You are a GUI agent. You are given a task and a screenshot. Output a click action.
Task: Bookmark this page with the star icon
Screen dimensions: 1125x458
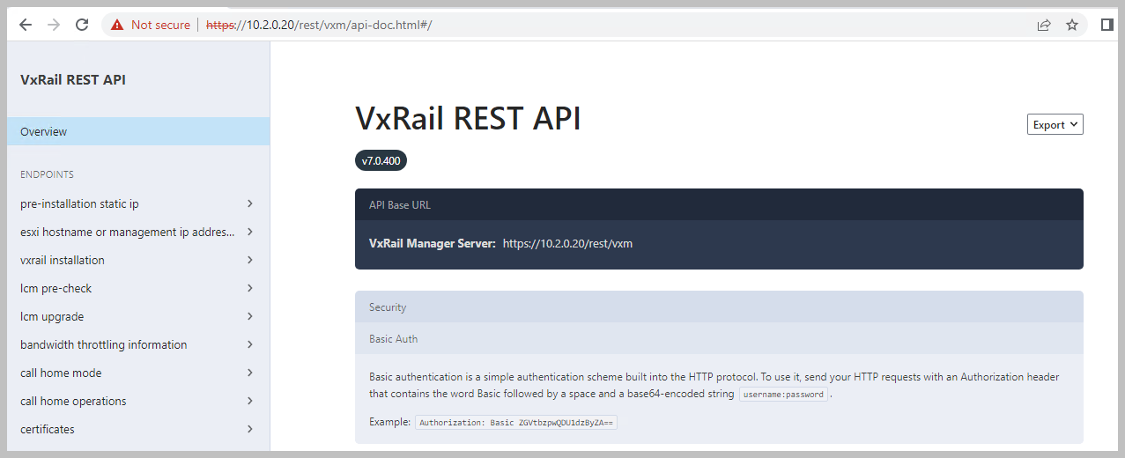click(x=1072, y=25)
